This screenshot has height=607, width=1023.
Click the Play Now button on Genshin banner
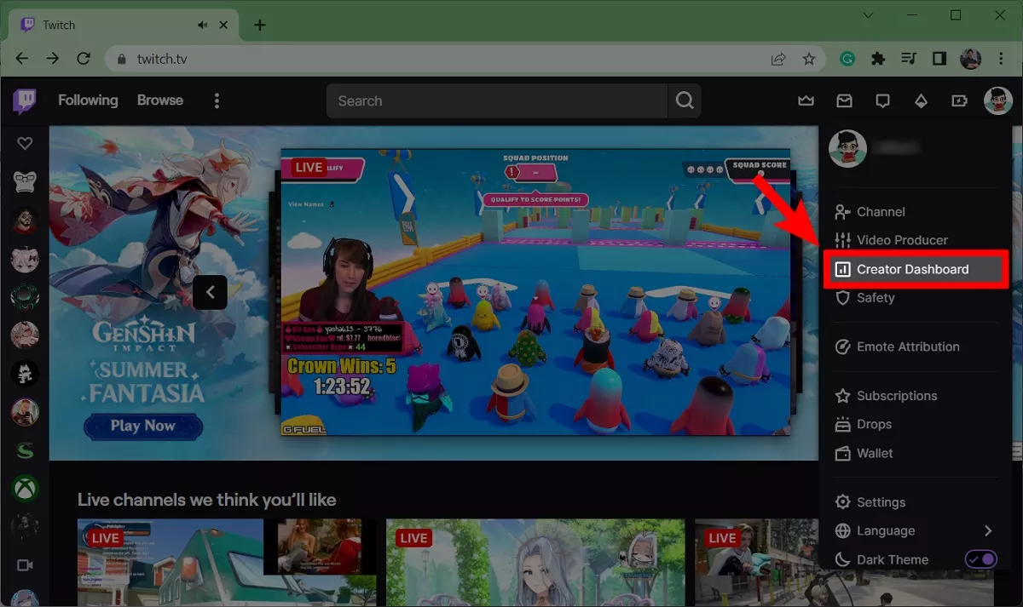click(142, 426)
